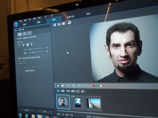Screen dimensions: 158x118
Task: Toggle compare two photos view
Action: pos(63,85)
